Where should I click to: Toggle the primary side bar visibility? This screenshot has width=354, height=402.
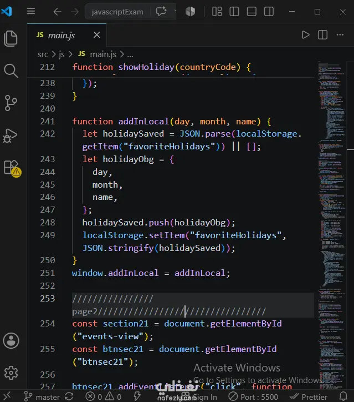coord(234,12)
